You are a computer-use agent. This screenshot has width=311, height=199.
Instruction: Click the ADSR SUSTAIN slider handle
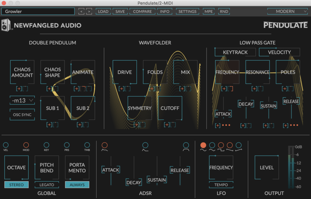click(x=157, y=180)
